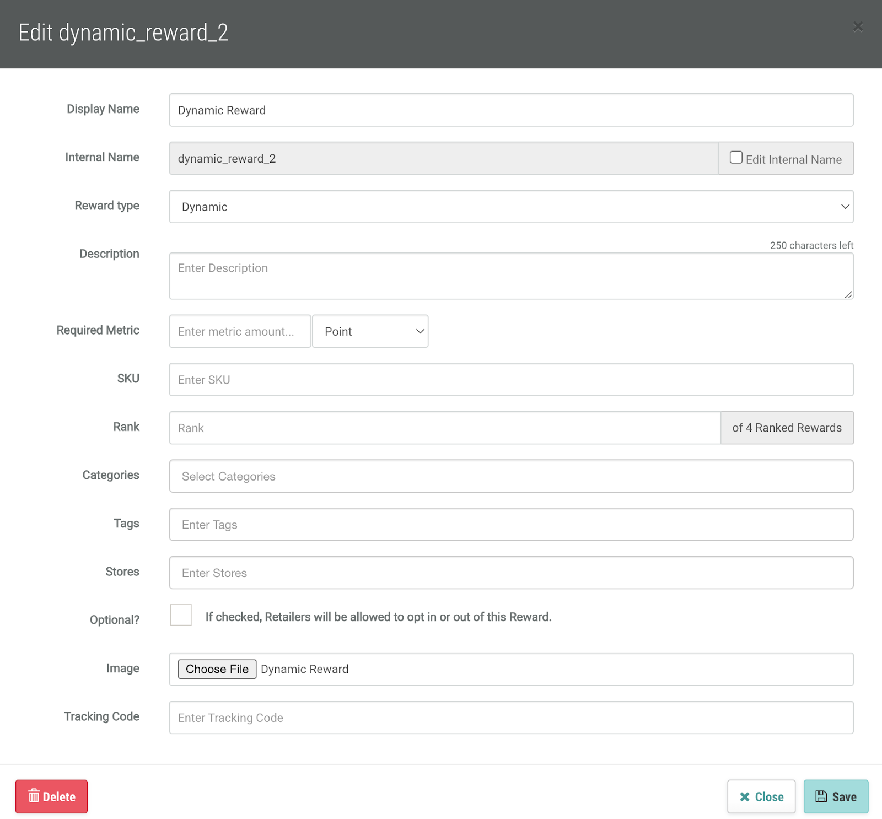Viewport: 882px width, 819px height.
Task: Click the Tracking Code input
Action: [x=511, y=718]
